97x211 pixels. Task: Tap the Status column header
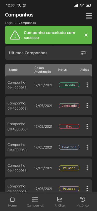[62, 70]
